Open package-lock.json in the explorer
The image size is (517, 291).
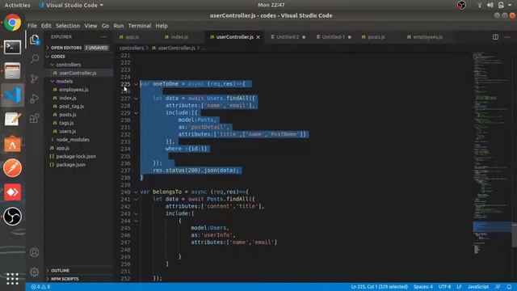point(76,156)
